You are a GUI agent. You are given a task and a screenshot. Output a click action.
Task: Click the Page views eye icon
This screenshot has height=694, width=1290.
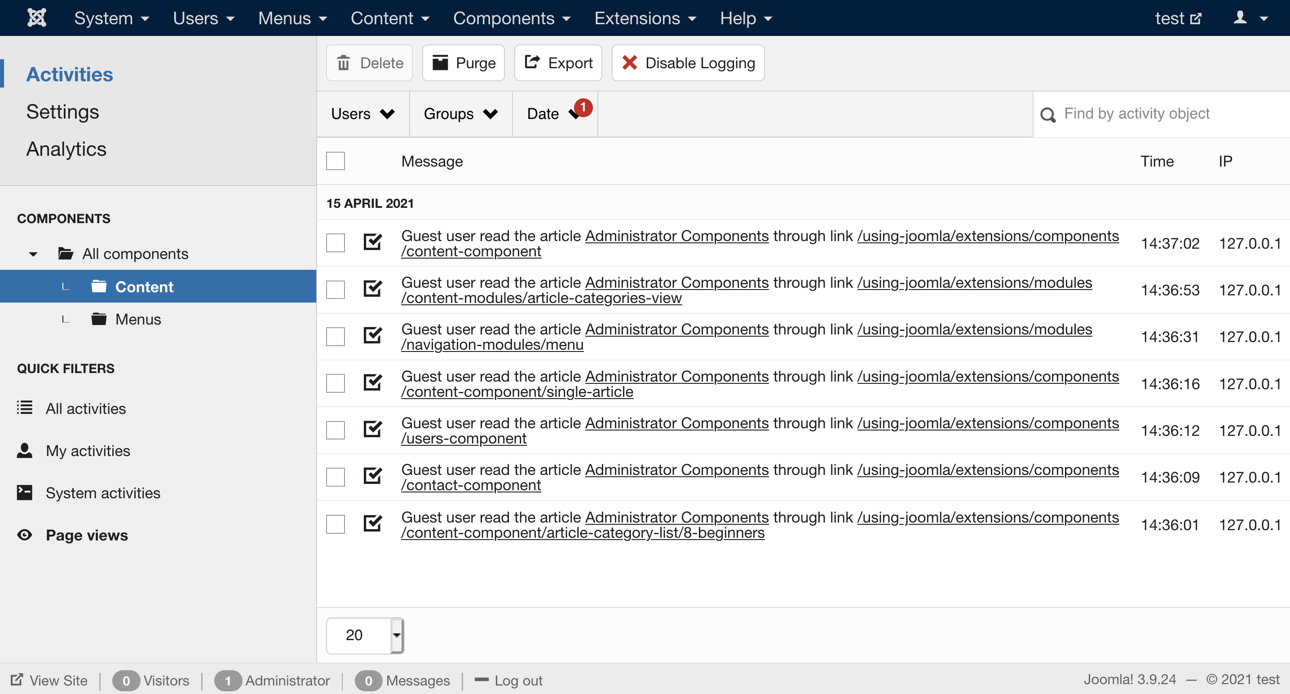[25, 535]
